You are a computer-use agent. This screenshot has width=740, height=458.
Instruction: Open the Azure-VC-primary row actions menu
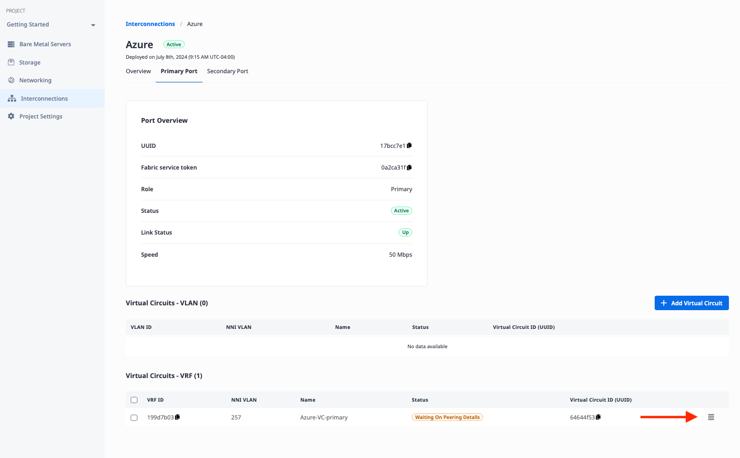click(x=711, y=417)
